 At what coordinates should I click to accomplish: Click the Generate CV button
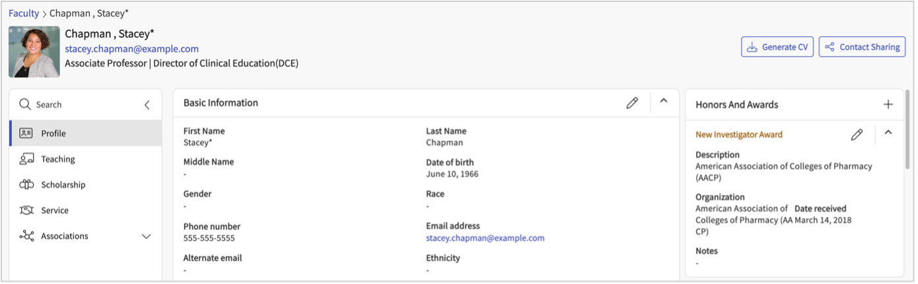coord(777,47)
